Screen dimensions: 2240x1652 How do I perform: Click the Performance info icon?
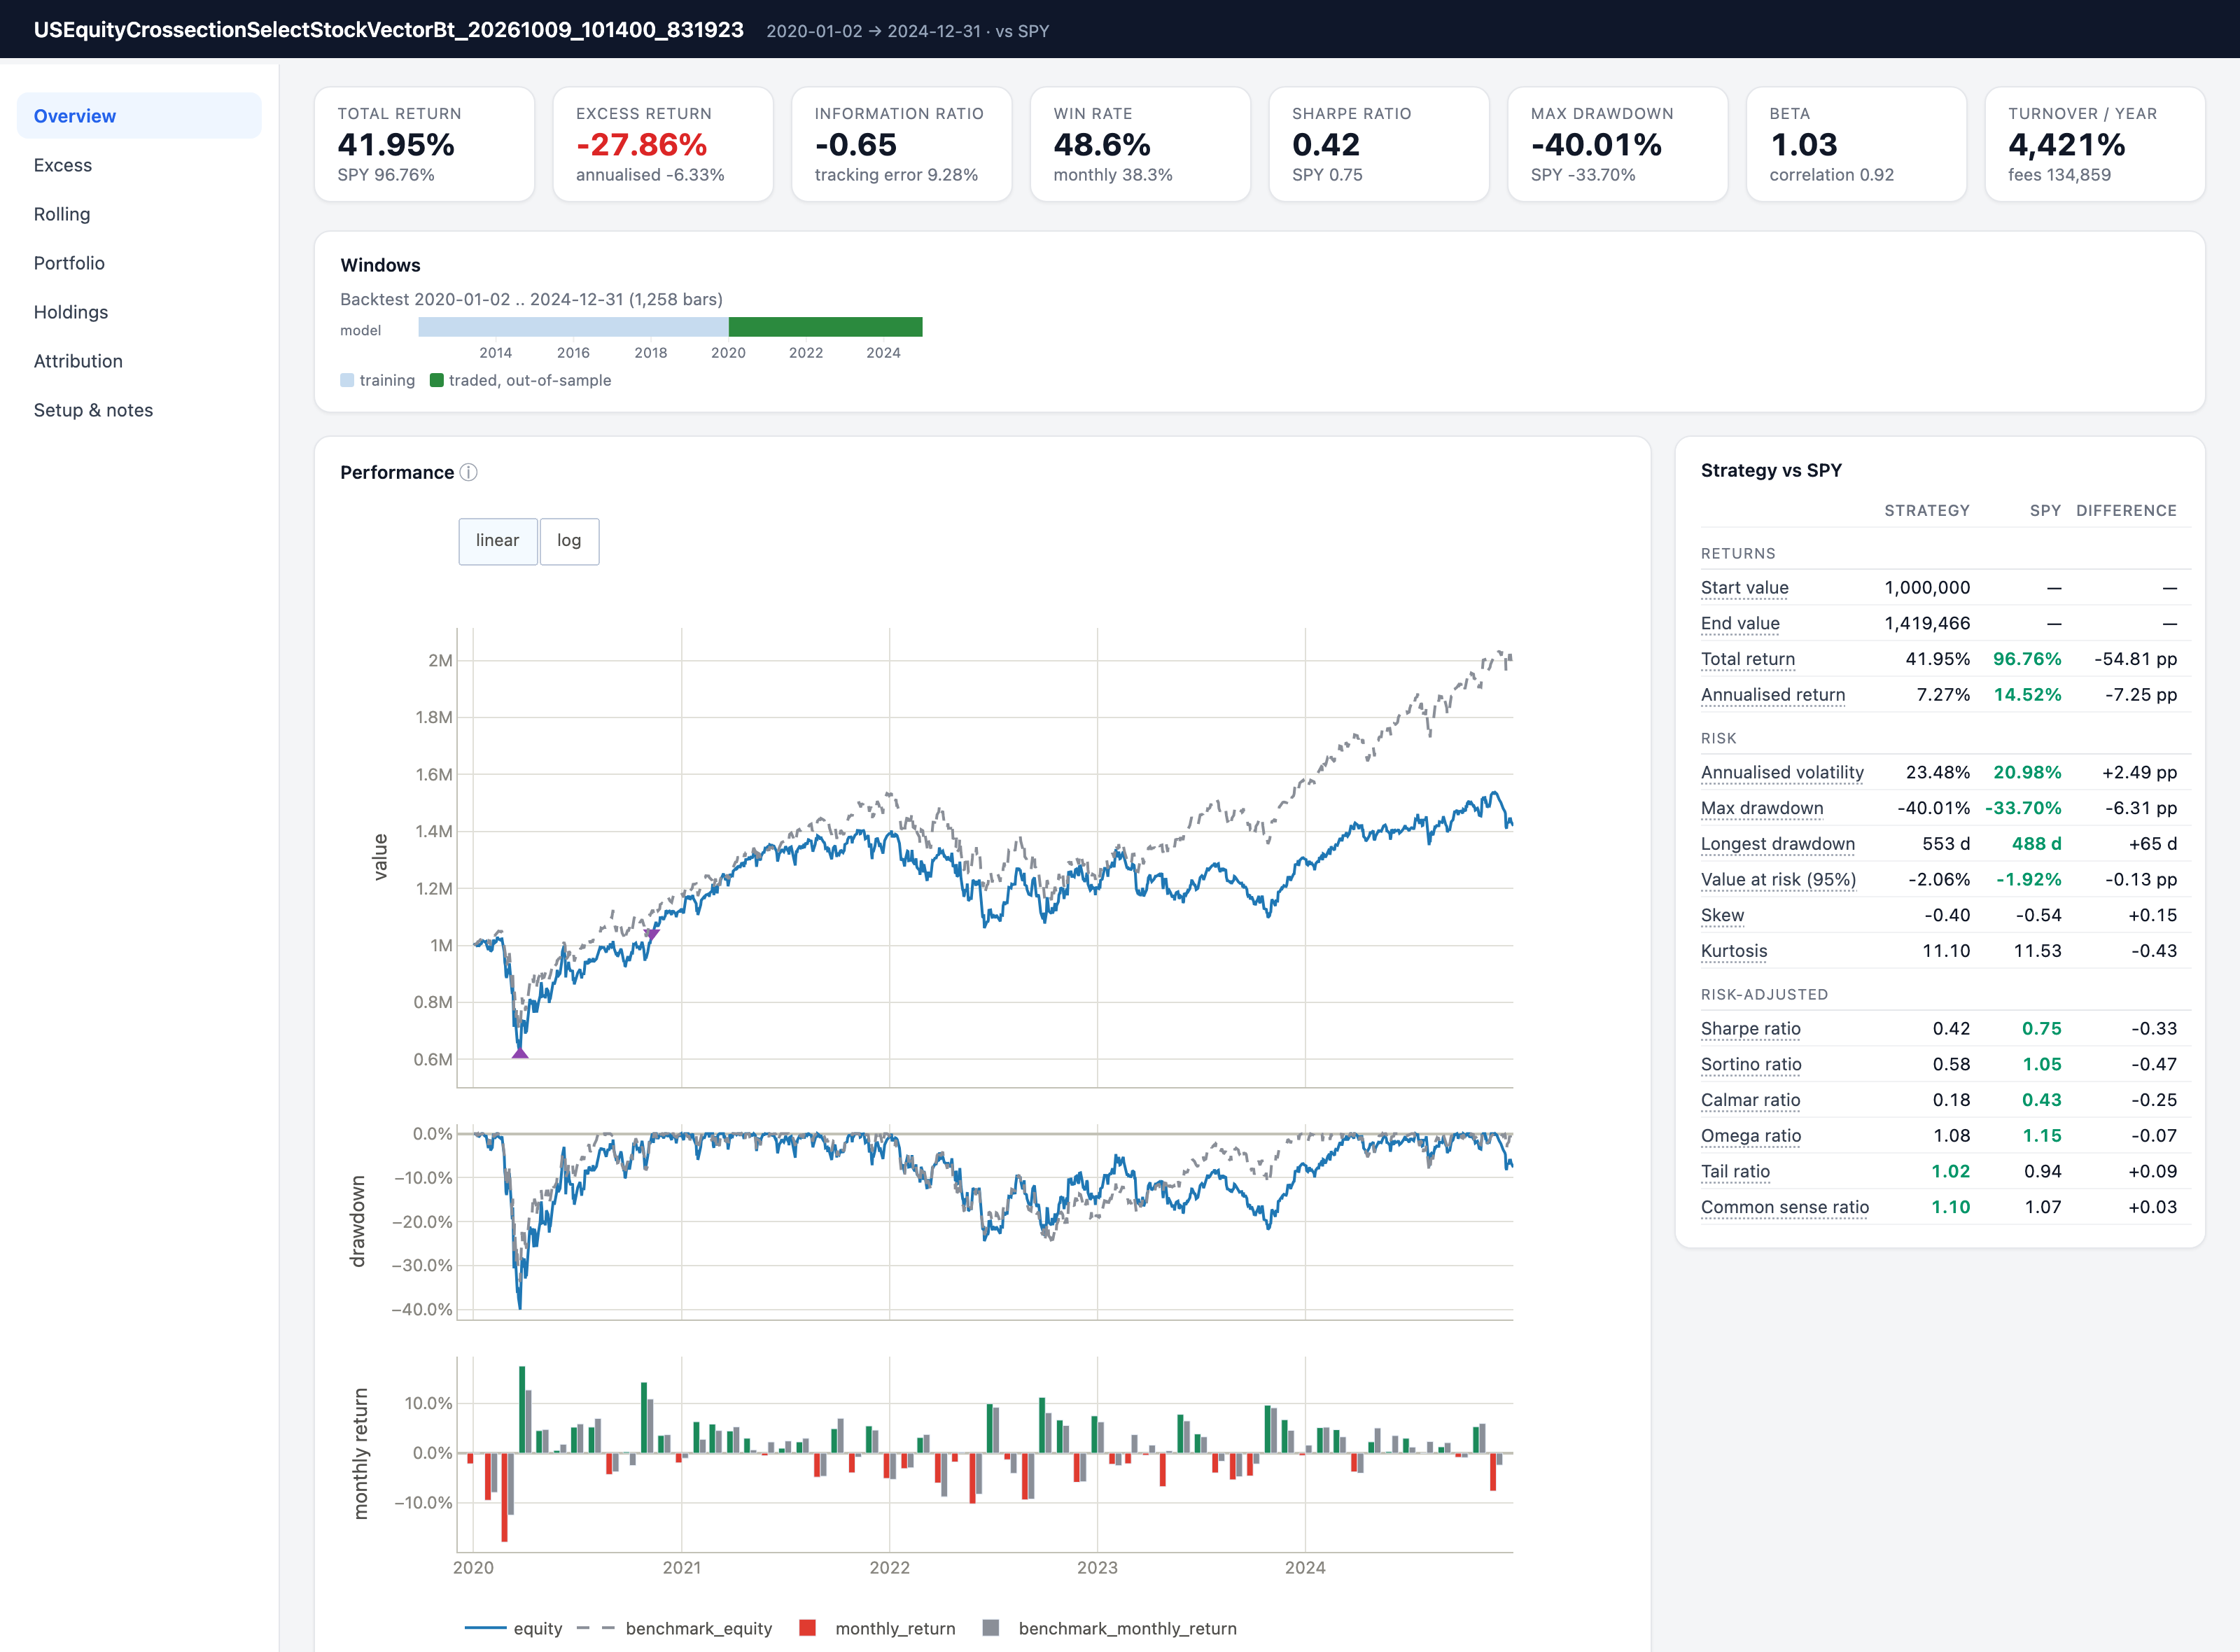tap(468, 472)
